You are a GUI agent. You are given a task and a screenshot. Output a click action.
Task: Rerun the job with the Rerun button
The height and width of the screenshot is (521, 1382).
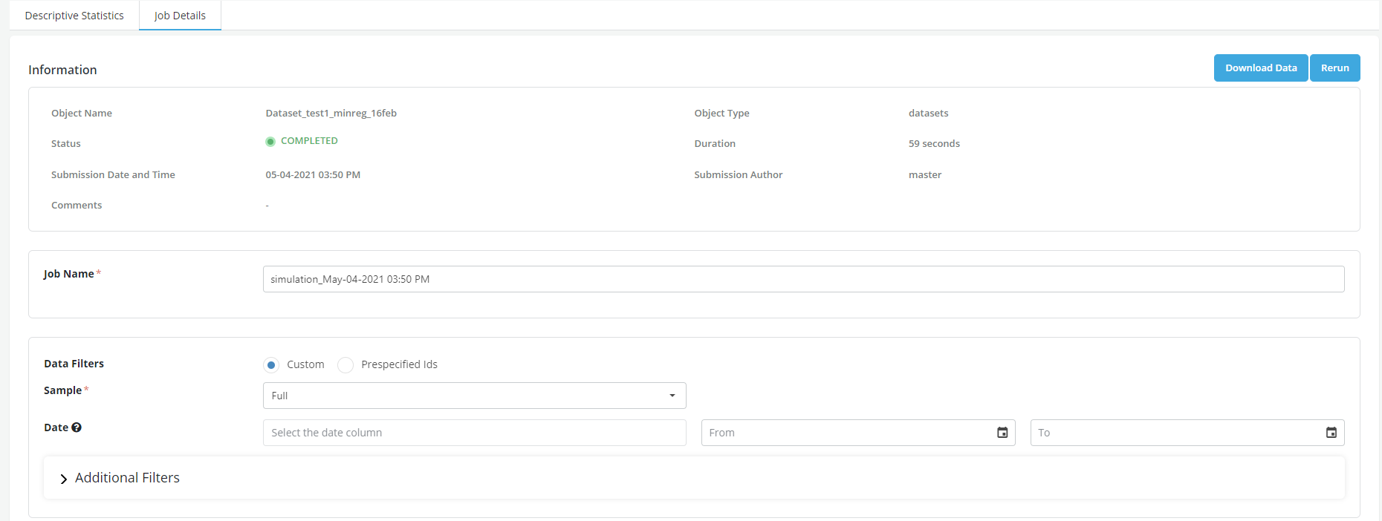pos(1334,68)
